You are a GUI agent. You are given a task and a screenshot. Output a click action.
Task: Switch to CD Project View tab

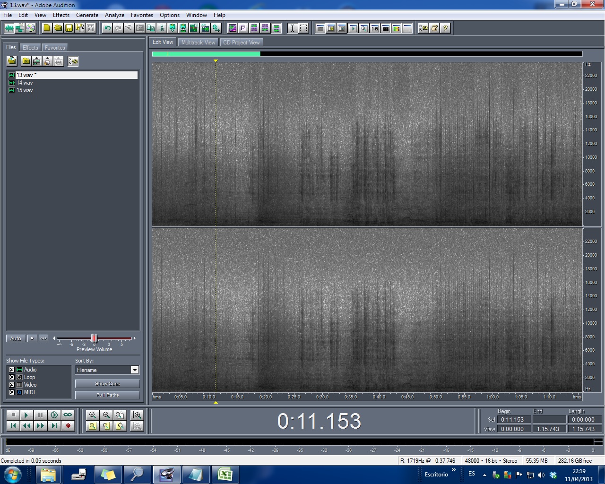241,43
